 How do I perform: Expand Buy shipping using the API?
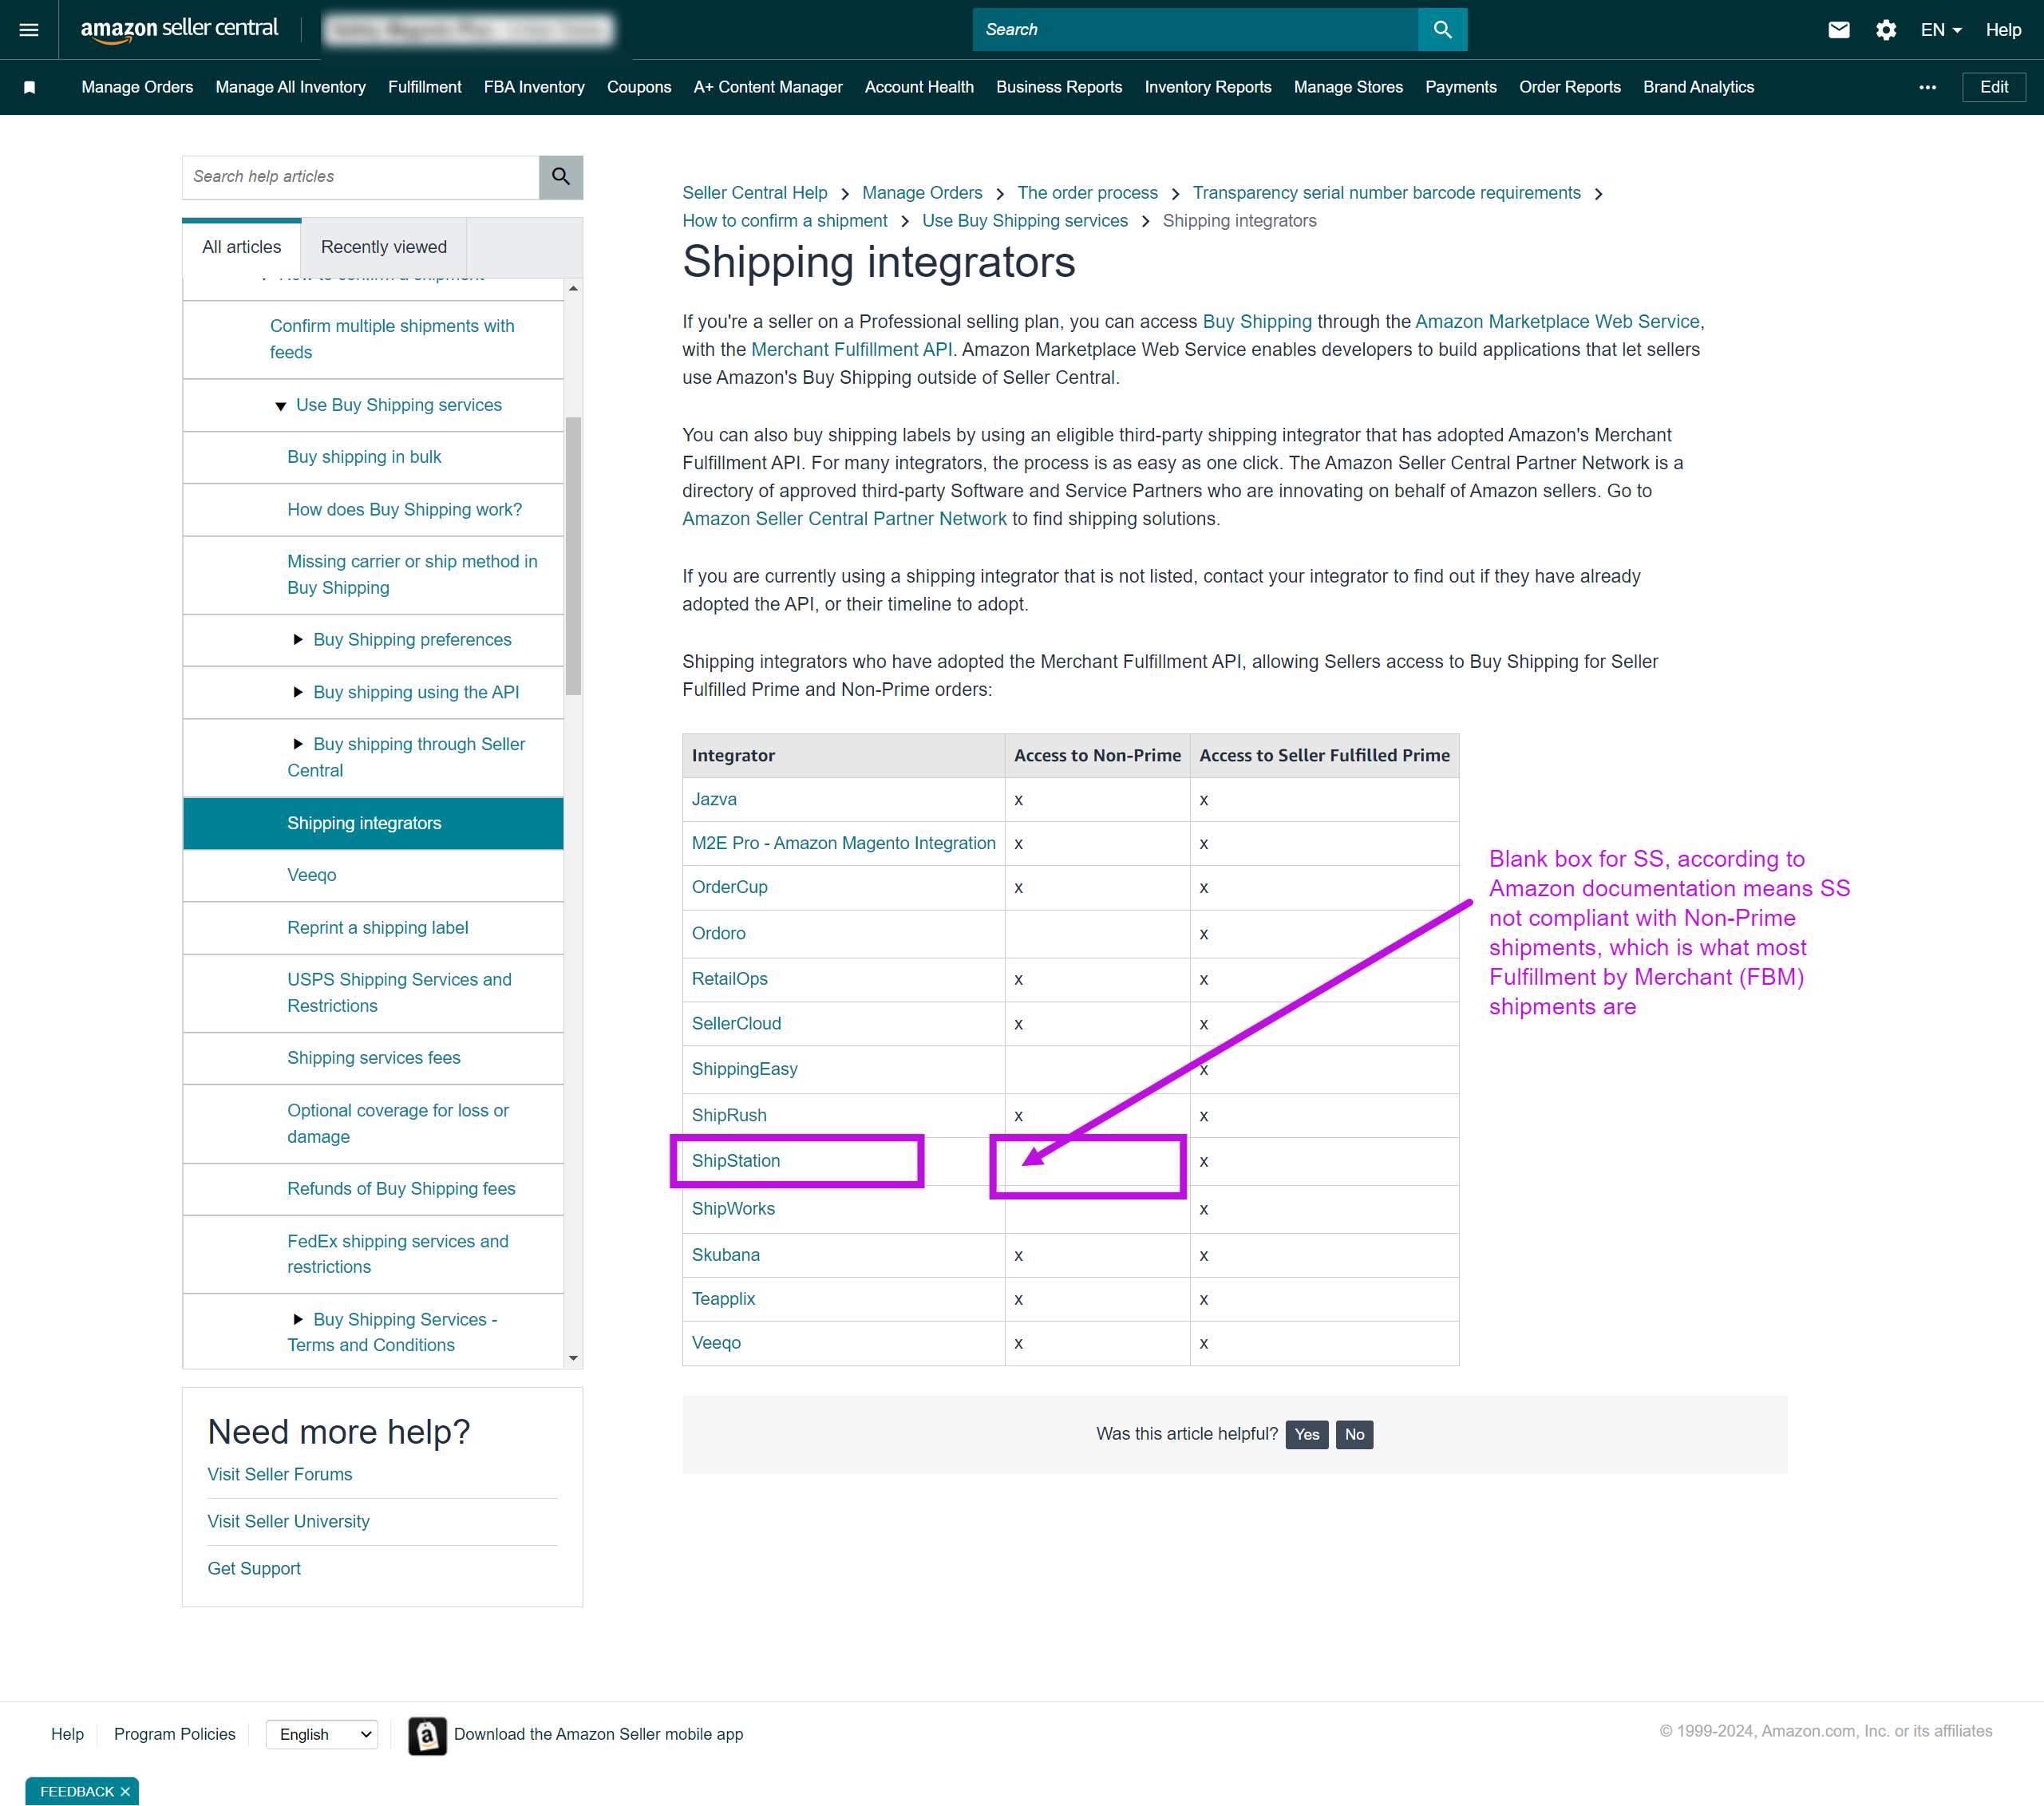[297, 692]
